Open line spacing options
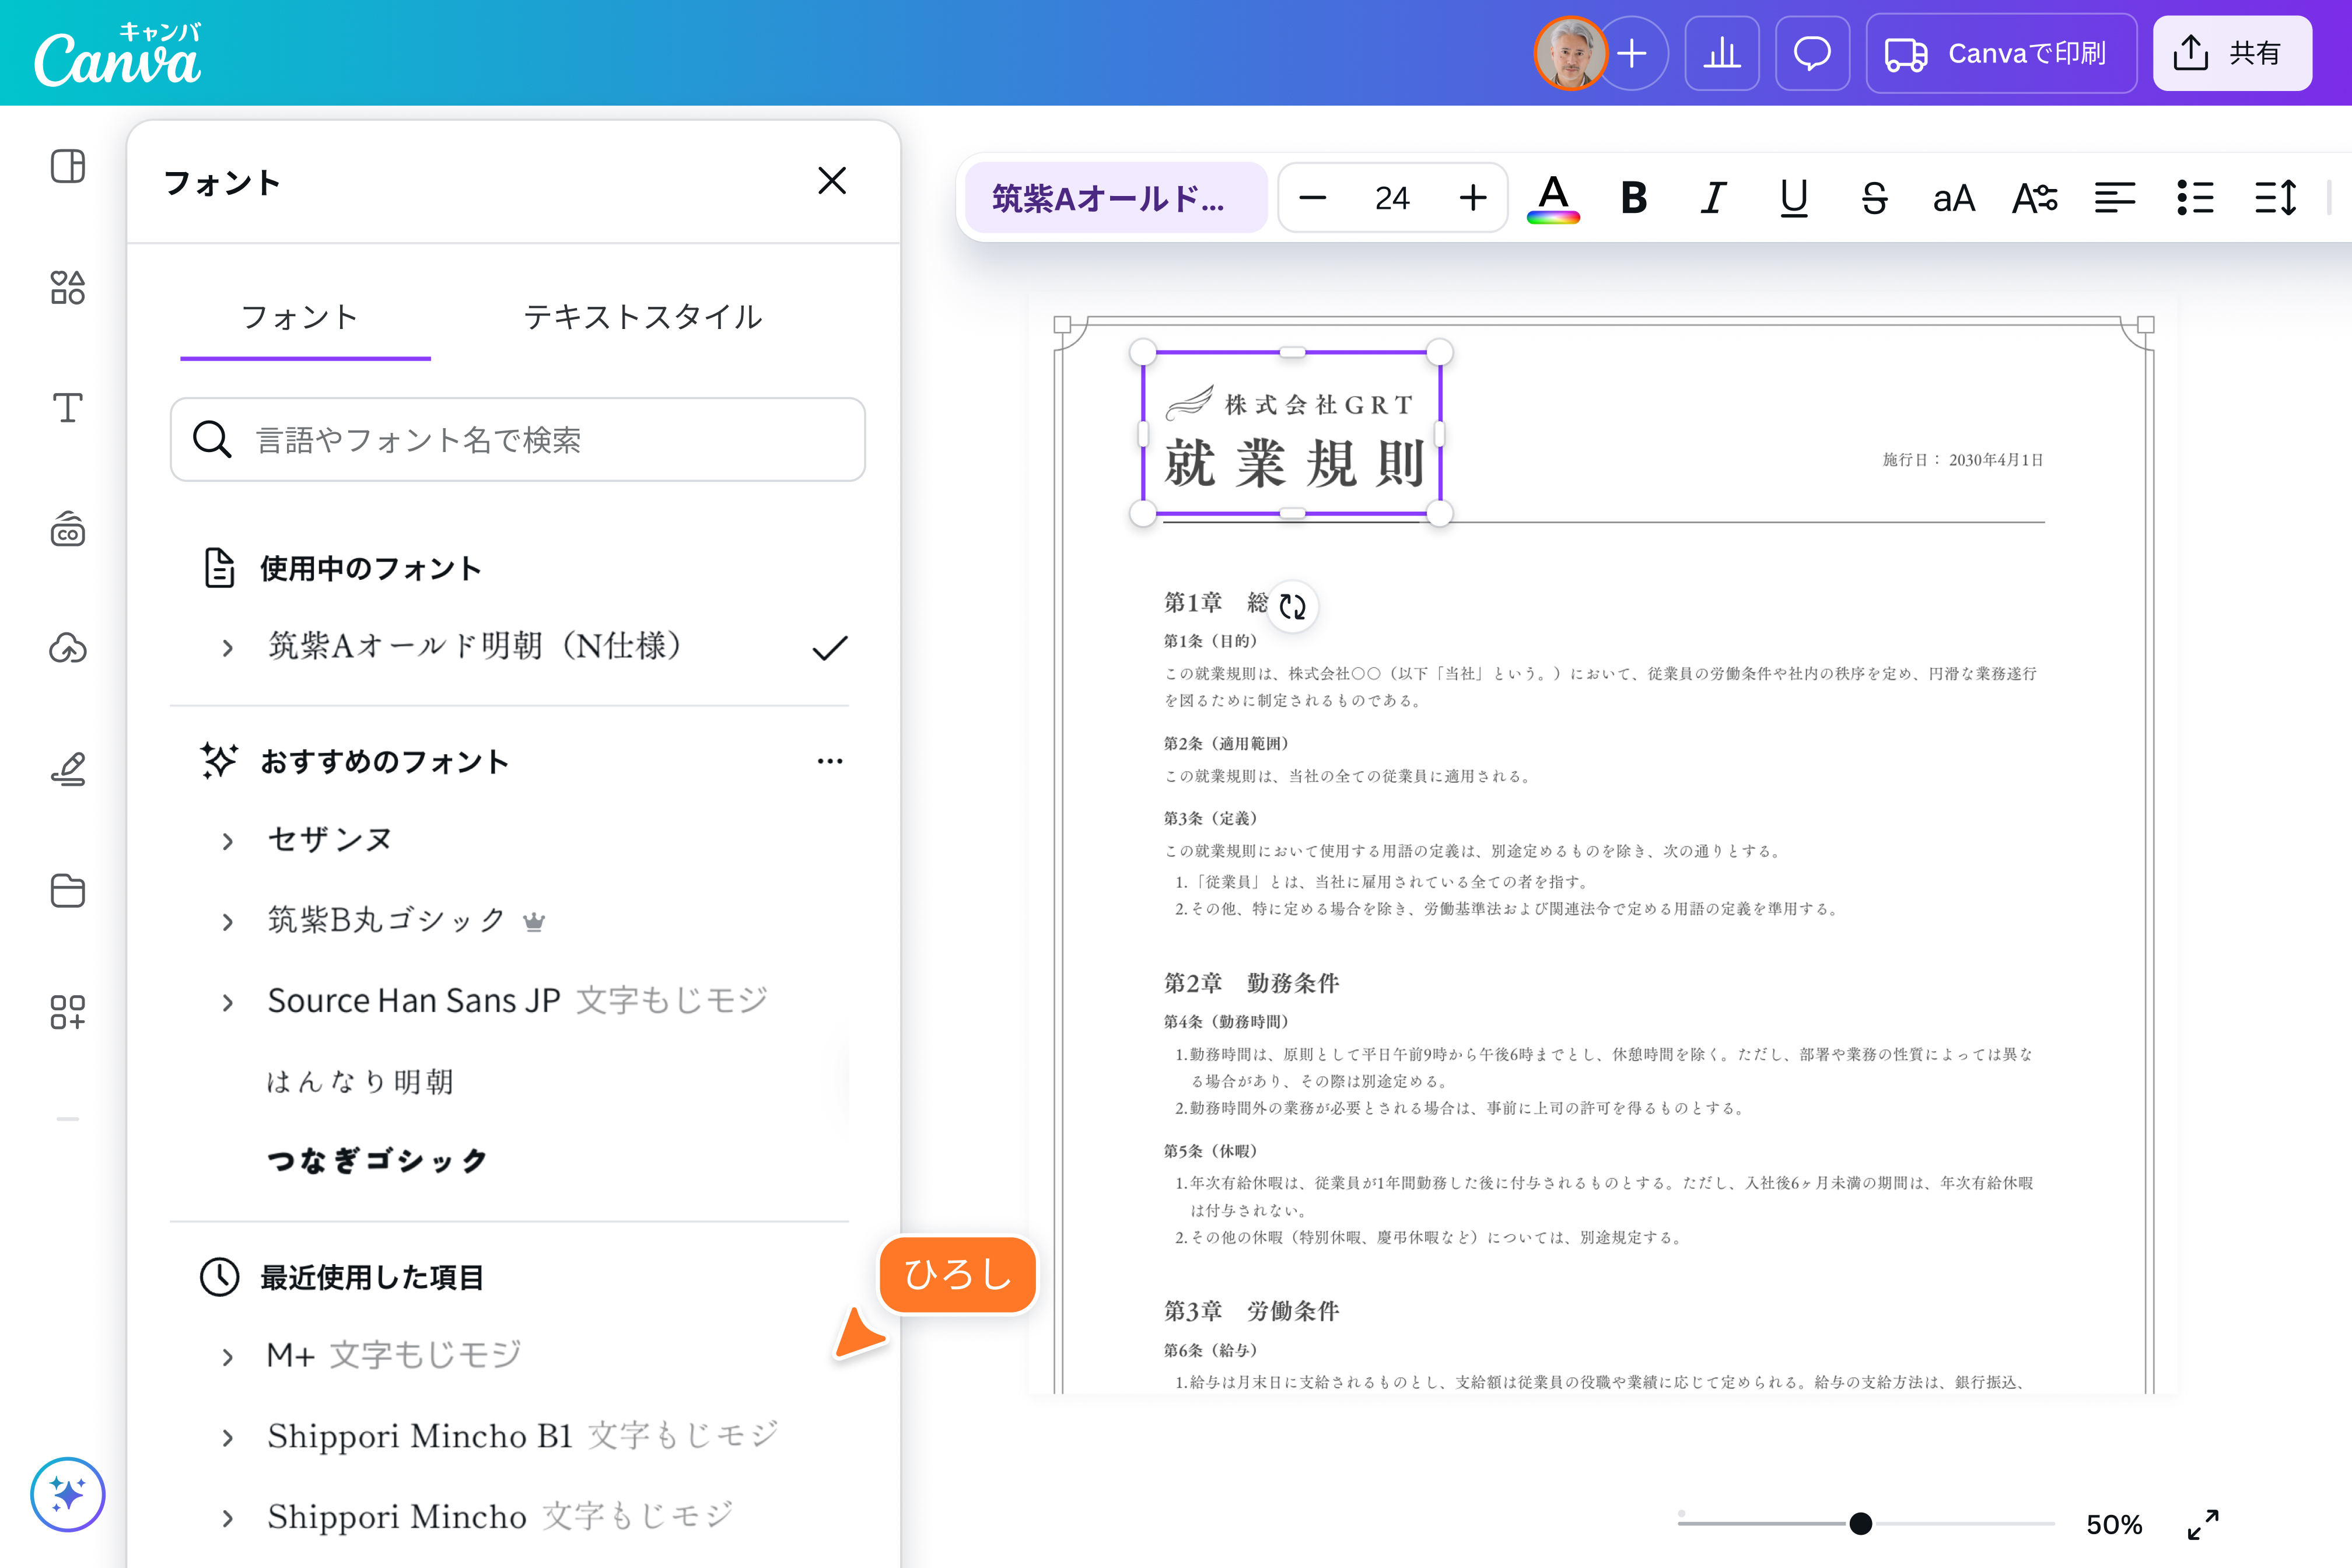This screenshot has height=1568, width=2352. (x=2276, y=198)
